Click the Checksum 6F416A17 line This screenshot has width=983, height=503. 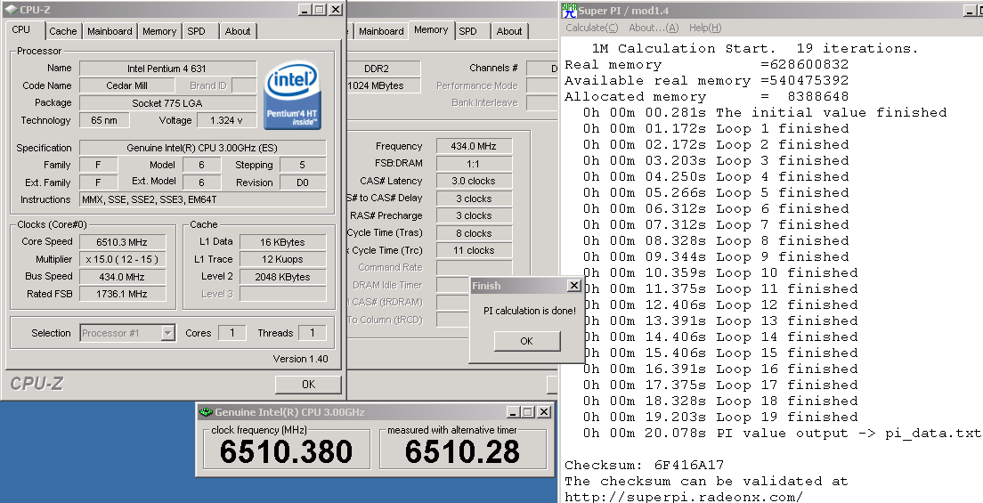[644, 466]
